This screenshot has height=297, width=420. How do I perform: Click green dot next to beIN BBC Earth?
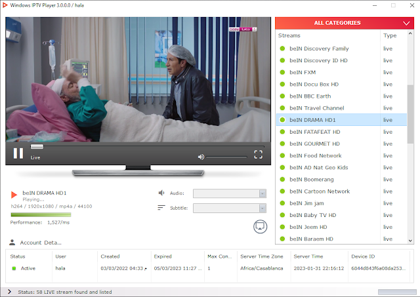tap(282, 96)
